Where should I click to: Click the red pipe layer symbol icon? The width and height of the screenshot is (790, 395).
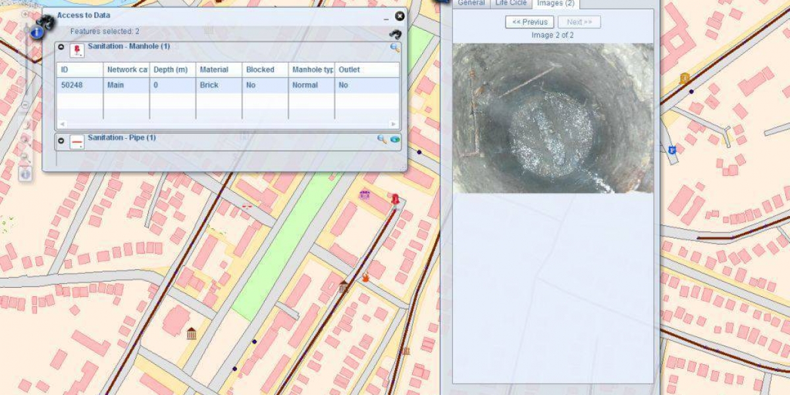tap(78, 142)
